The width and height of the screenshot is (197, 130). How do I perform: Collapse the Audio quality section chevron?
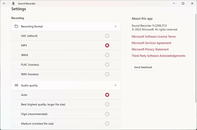pyautogui.click(x=115, y=85)
